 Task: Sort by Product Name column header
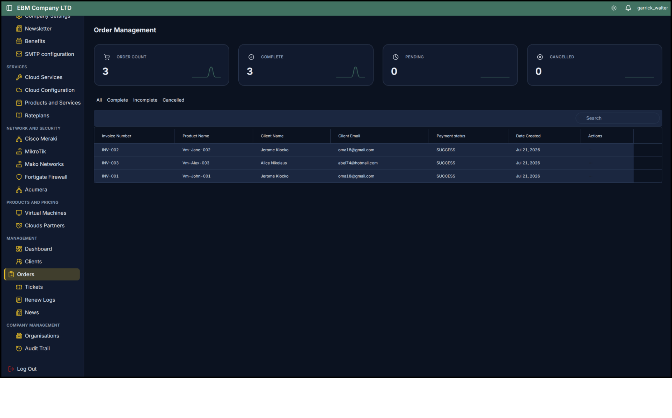pyautogui.click(x=196, y=136)
